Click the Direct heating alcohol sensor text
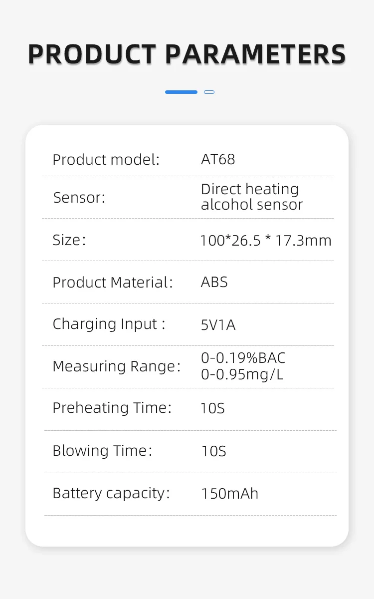The image size is (374, 599). pyautogui.click(x=251, y=197)
